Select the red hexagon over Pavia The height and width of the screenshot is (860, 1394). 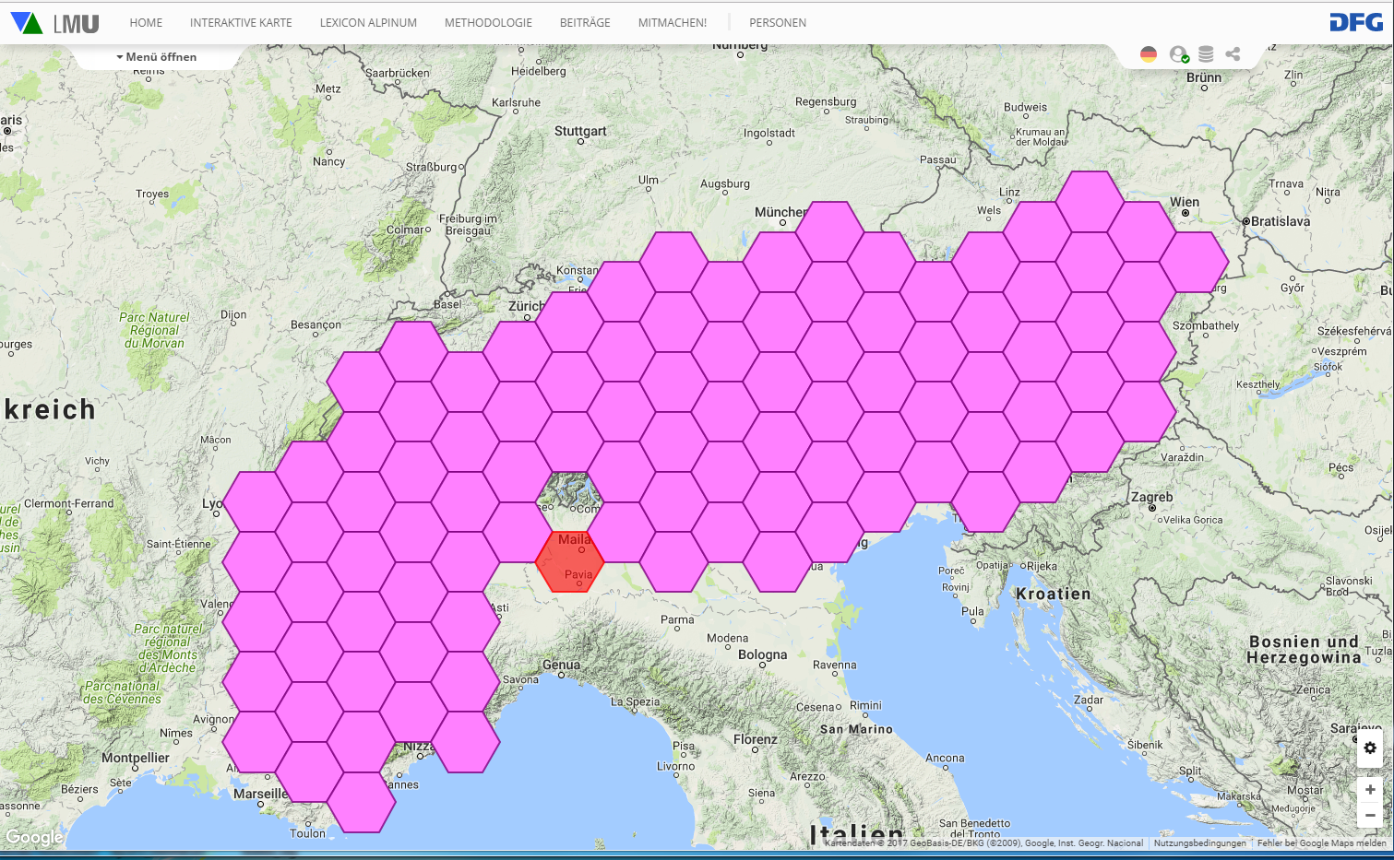[x=570, y=562]
